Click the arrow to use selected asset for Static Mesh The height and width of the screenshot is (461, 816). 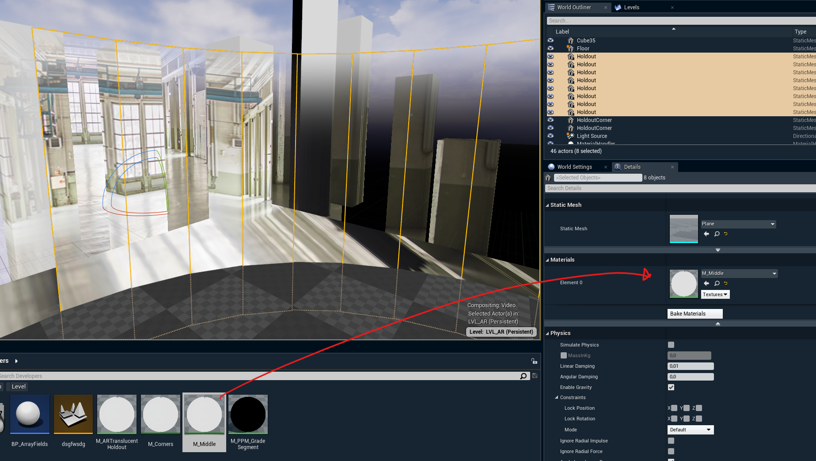[706, 234]
